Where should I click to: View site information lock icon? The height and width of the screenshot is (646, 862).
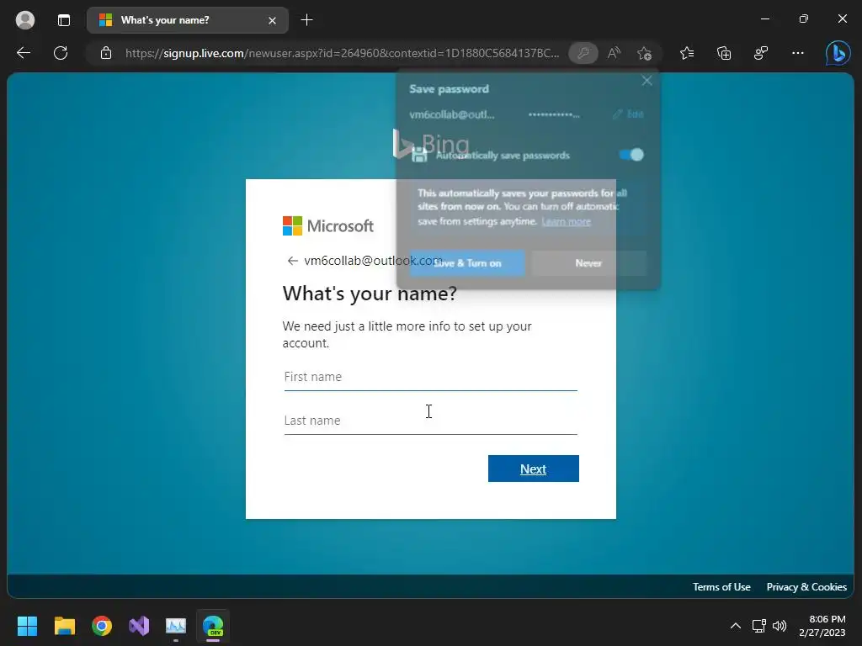tap(106, 53)
